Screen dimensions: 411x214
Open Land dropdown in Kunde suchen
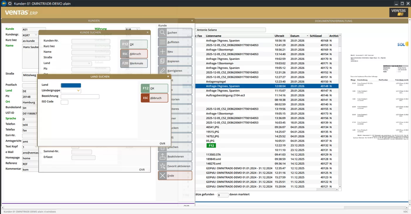pyautogui.click(x=89, y=63)
